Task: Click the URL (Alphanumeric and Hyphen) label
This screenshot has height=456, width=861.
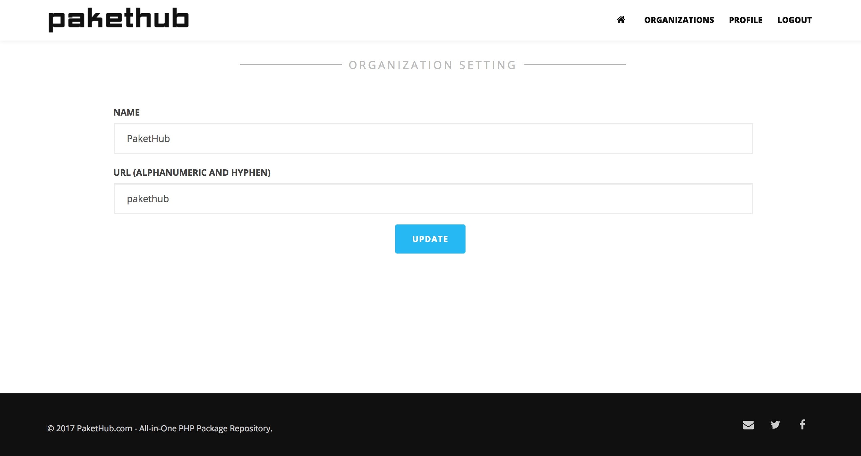Action: coord(192,173)
